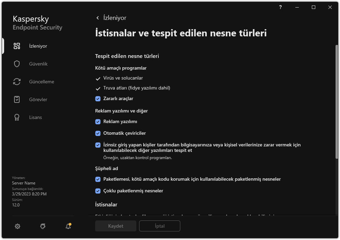The width and height of the screenshot is (340, 240).
Task: Select the Güvenlik shield icon in sidebar
Action: click(x=16, y=64)
